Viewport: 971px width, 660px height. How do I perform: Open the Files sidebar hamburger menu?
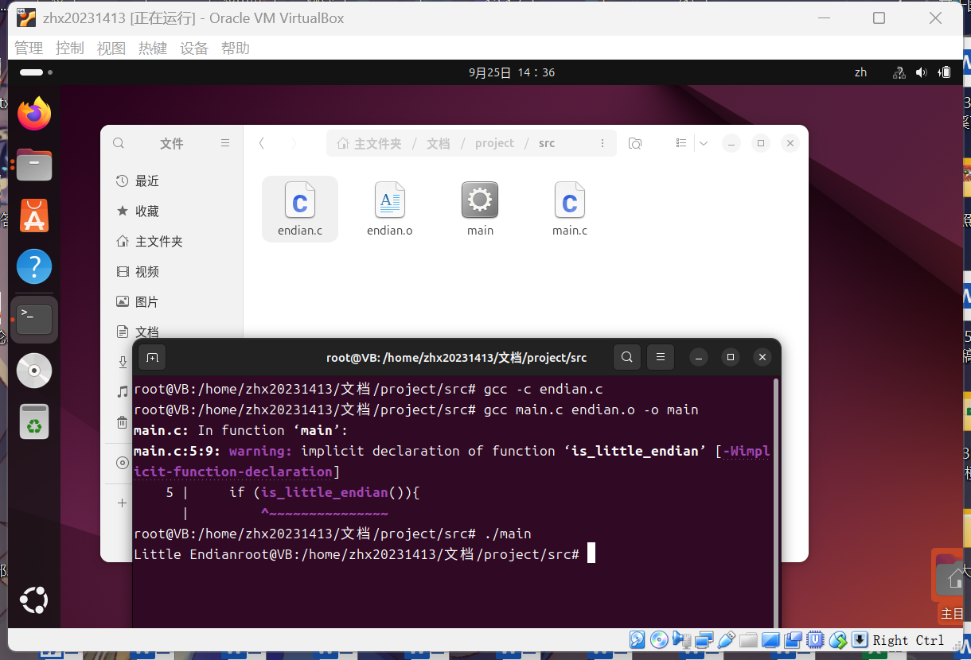coord(225,143)
